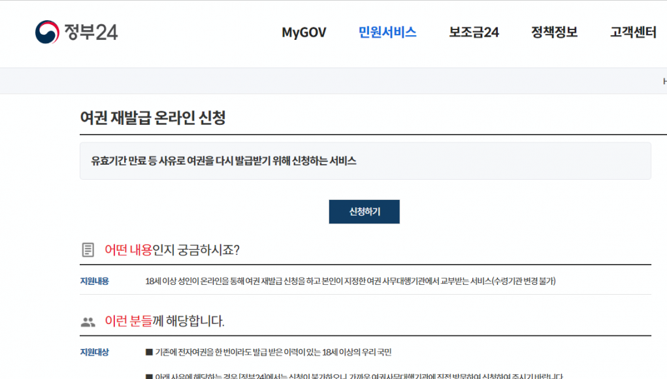The width and height of the screenshot is (667, 379).
Task: Click the breadcrumb at right edge
Action: coord(663,82)
